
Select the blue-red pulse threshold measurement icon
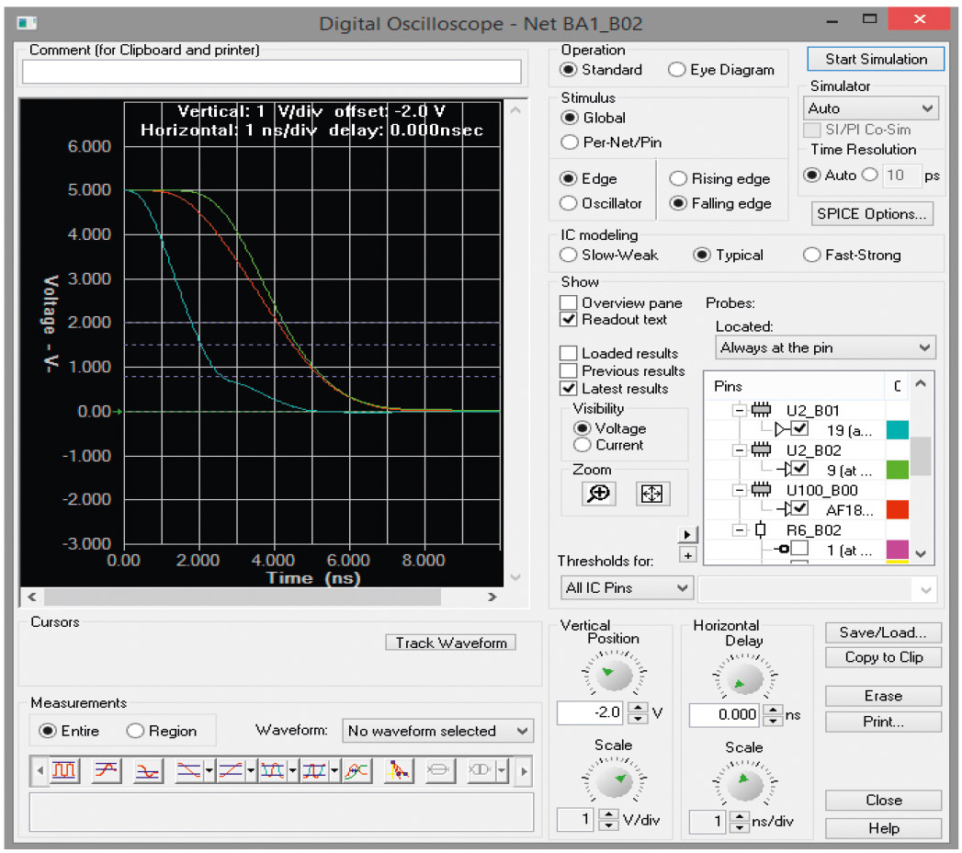click(314, 771)
